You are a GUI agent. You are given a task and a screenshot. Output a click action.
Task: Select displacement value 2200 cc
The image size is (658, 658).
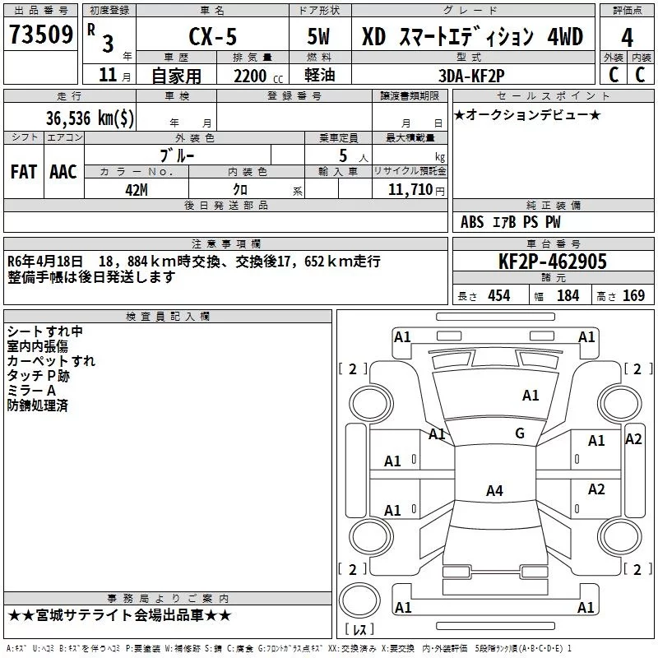(258, 76)
